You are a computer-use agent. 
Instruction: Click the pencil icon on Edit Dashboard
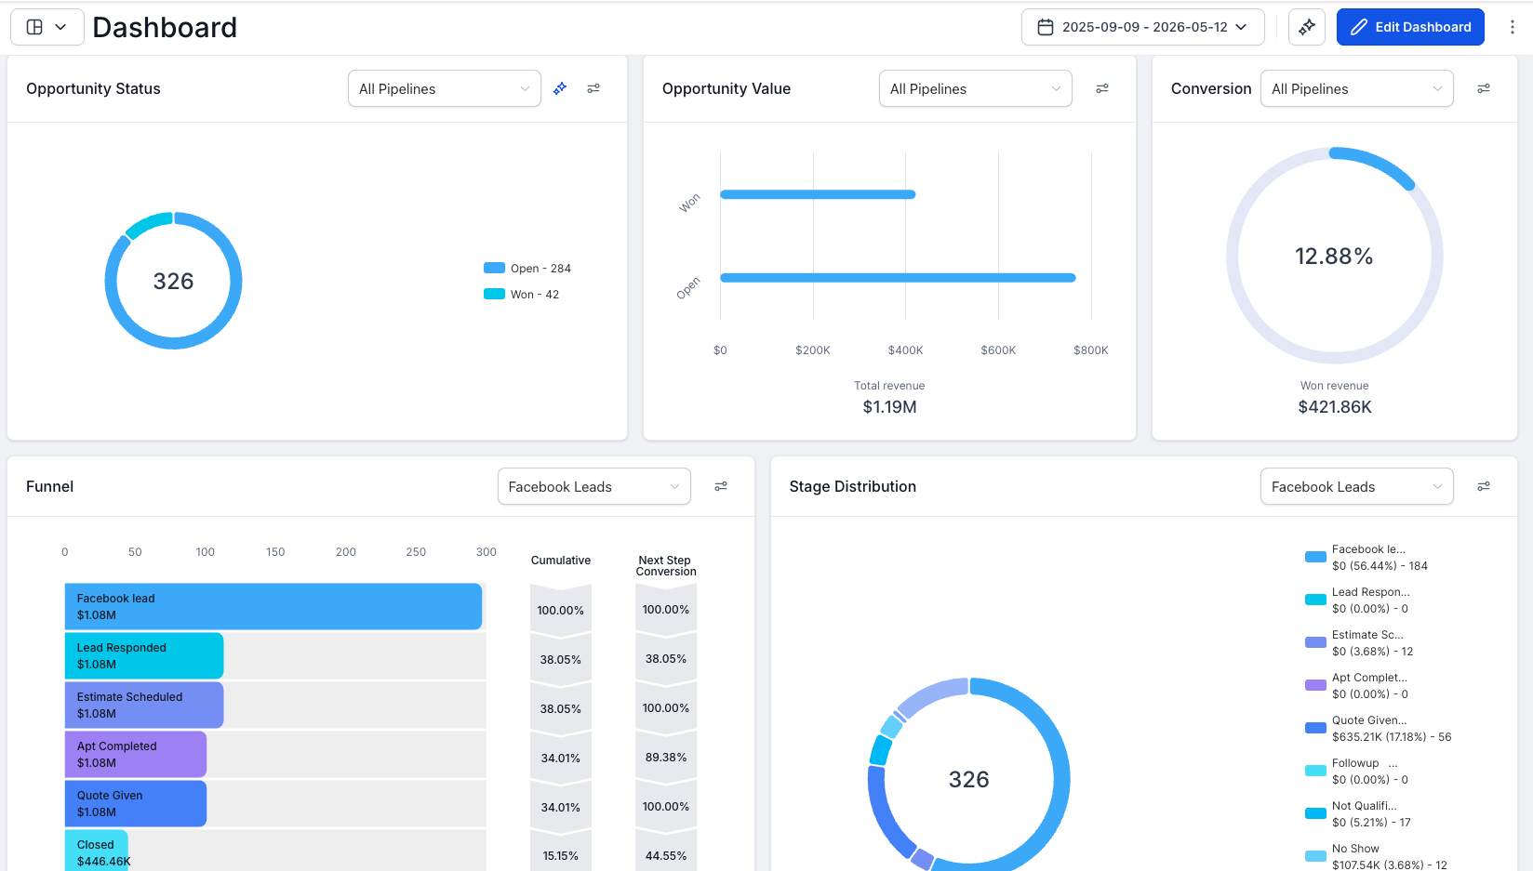click(x=1359, y=27)
